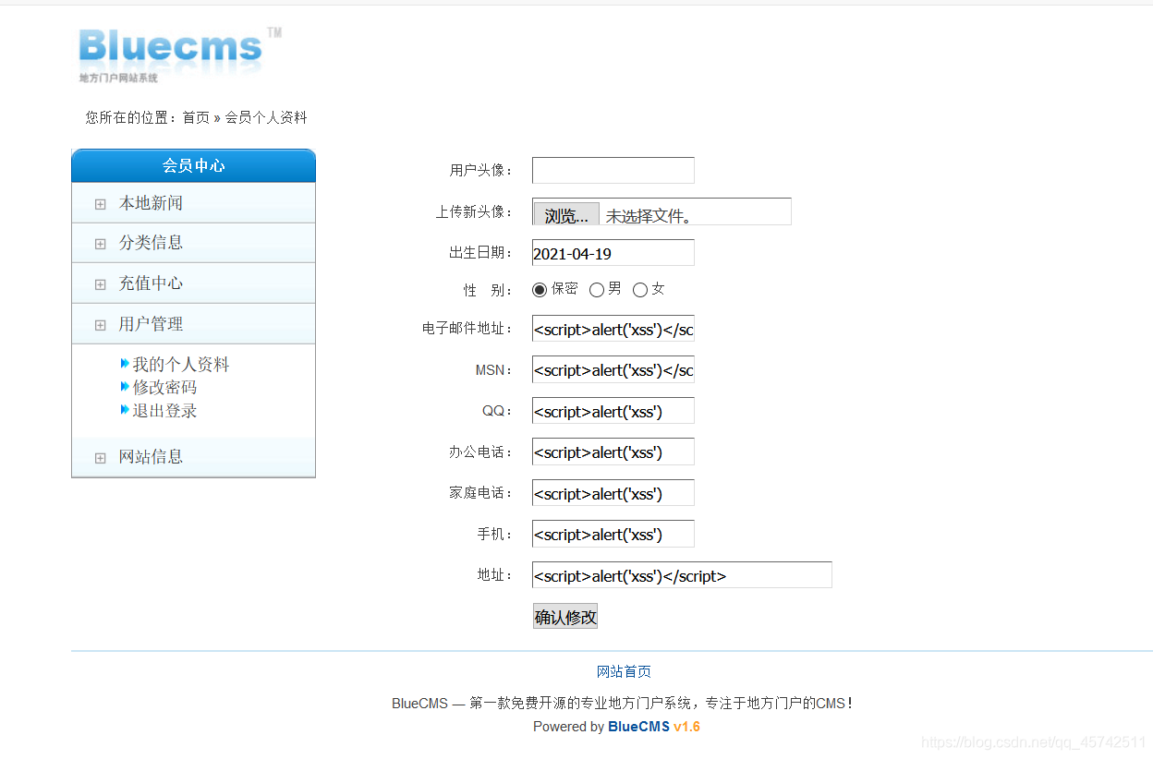Click the 确认修改 submit button
The width and height of the screenshot is (1153, 759).
(x=565, y=617)
